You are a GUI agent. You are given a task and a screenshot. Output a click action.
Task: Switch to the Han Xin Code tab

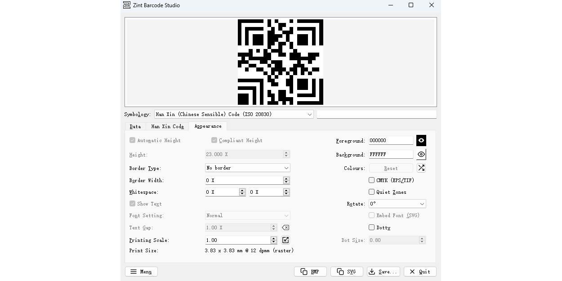[167, 126]
